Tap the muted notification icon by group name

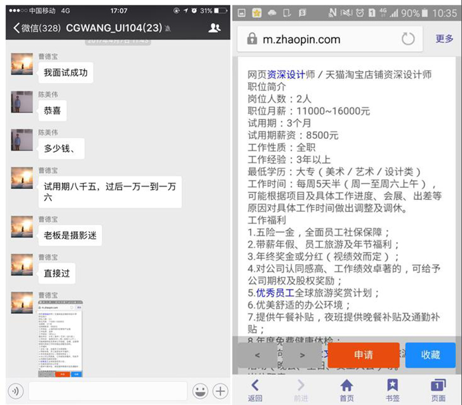(x=167, y=28)
